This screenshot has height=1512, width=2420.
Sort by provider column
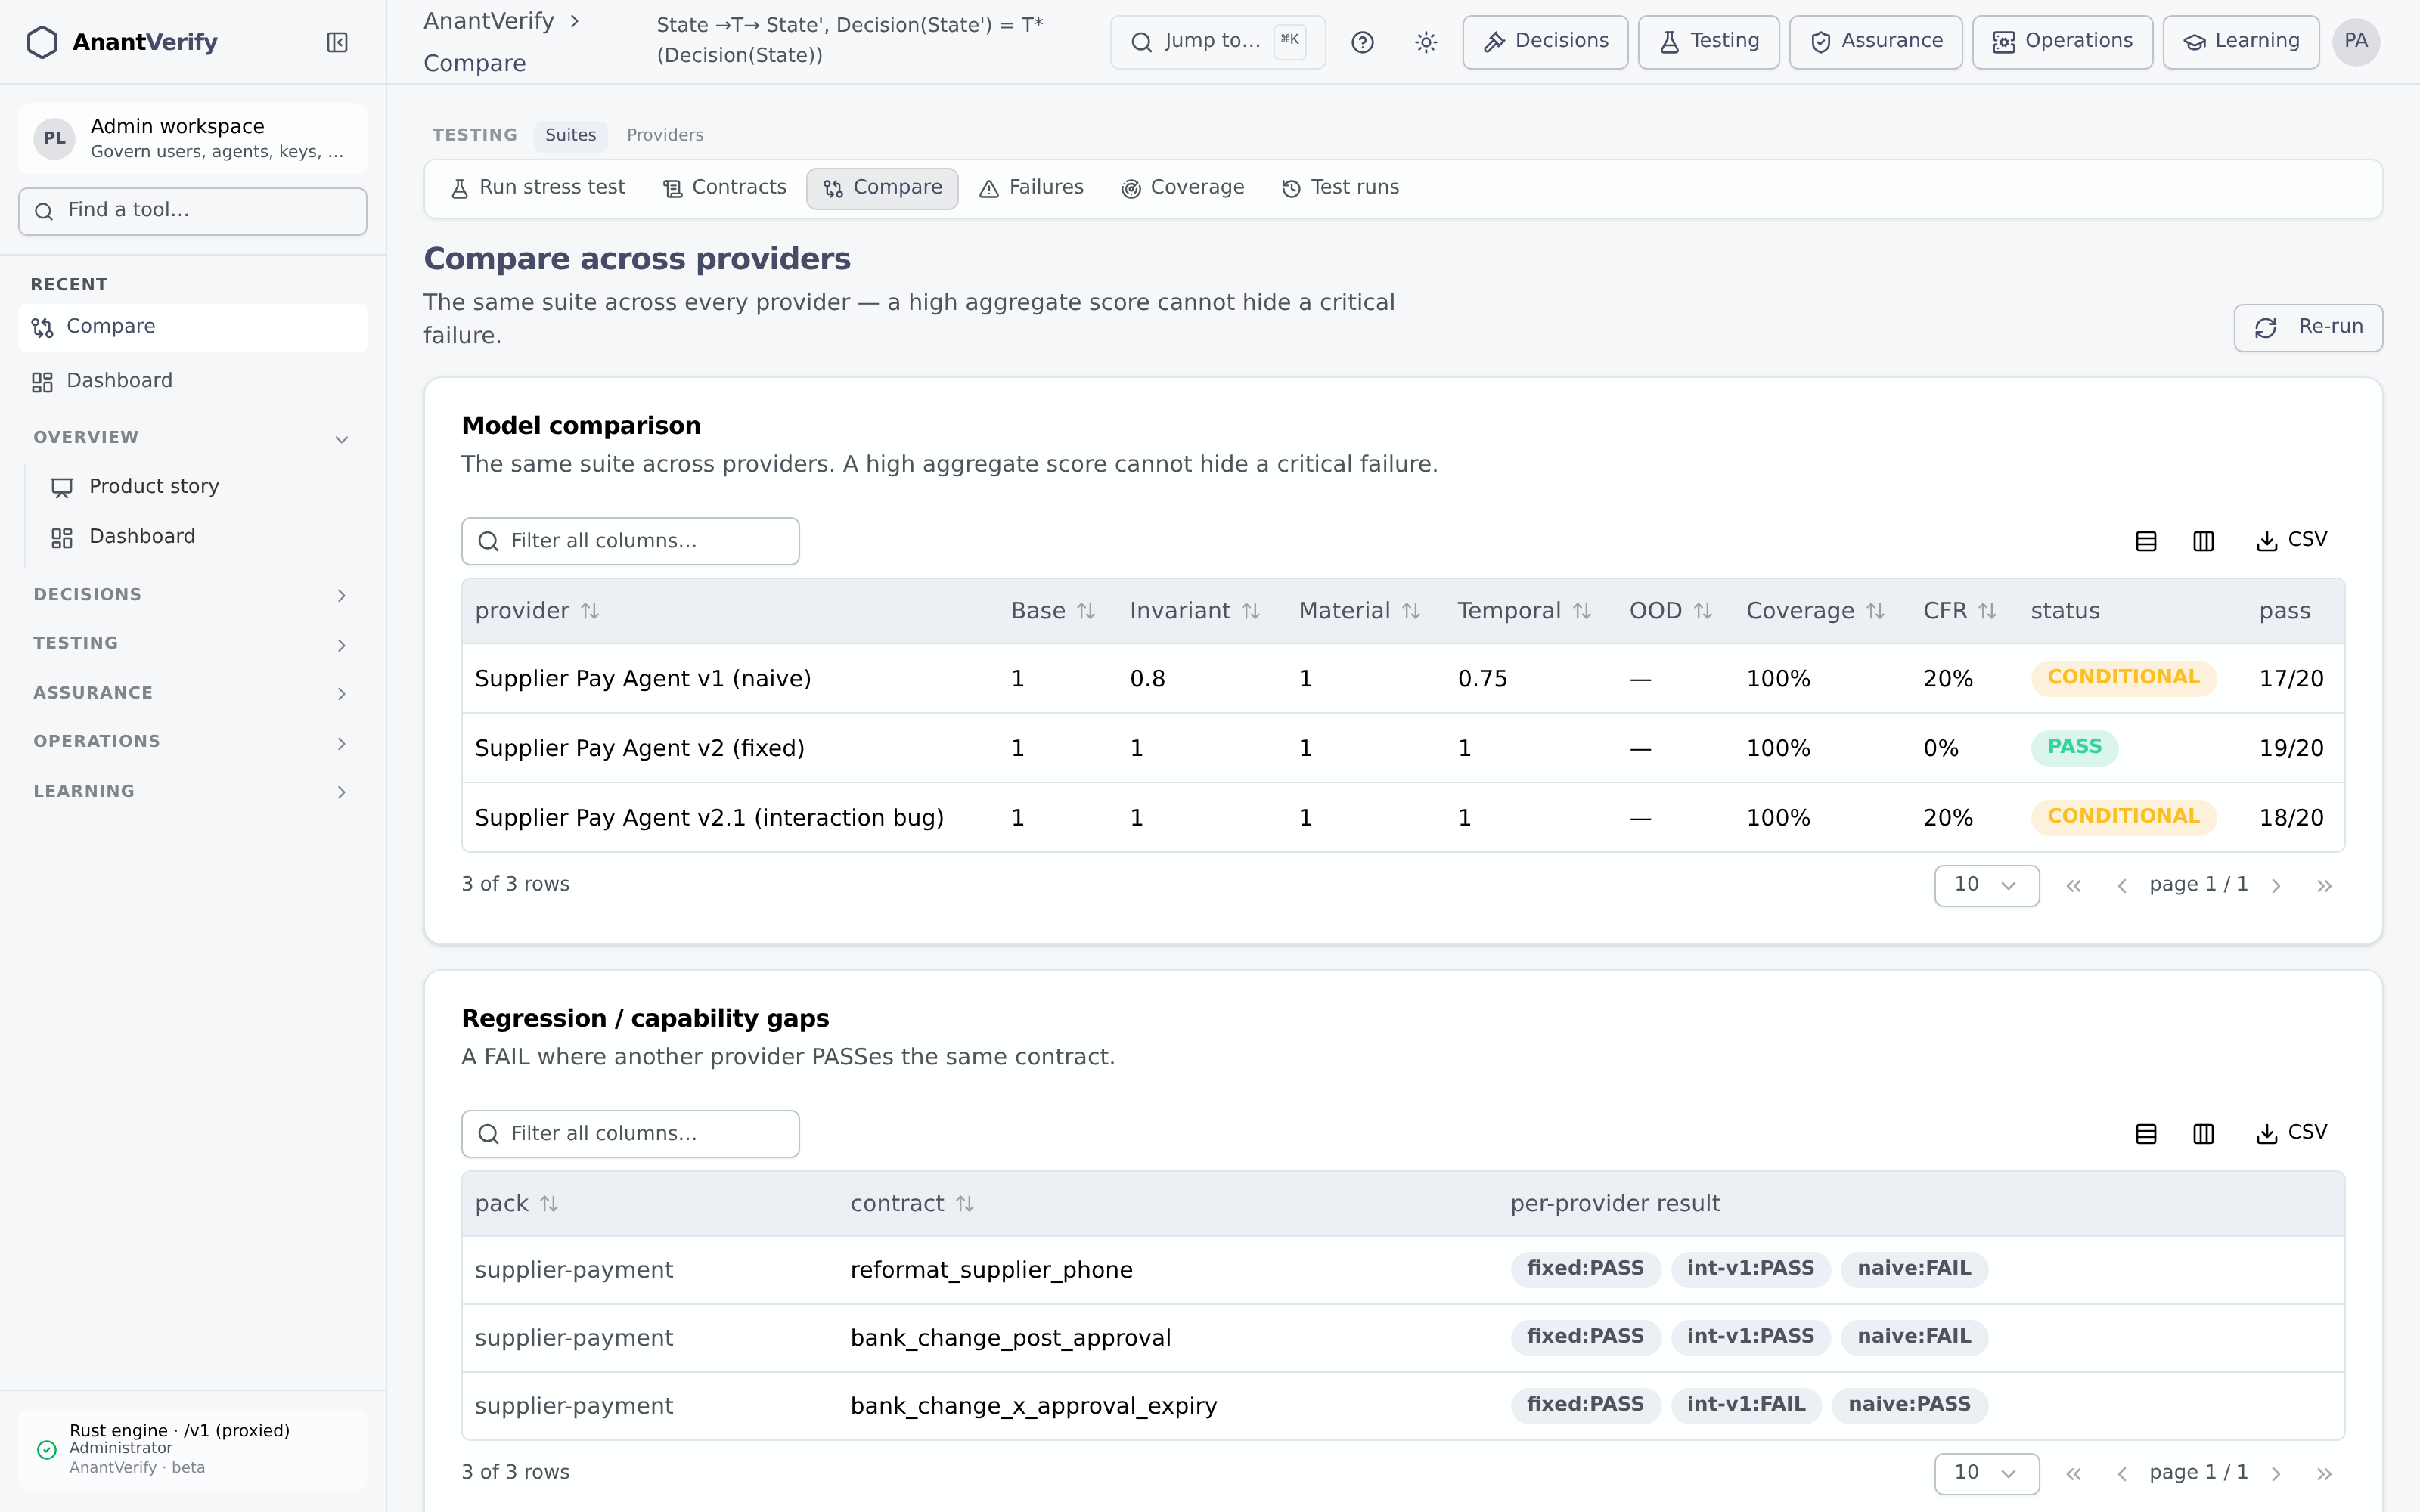[x=537, y=611]
